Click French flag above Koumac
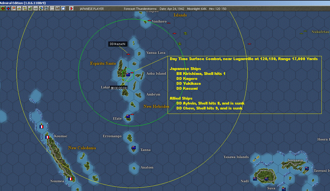The height and width of the screenshot is (191, 330). click(41, 127)
